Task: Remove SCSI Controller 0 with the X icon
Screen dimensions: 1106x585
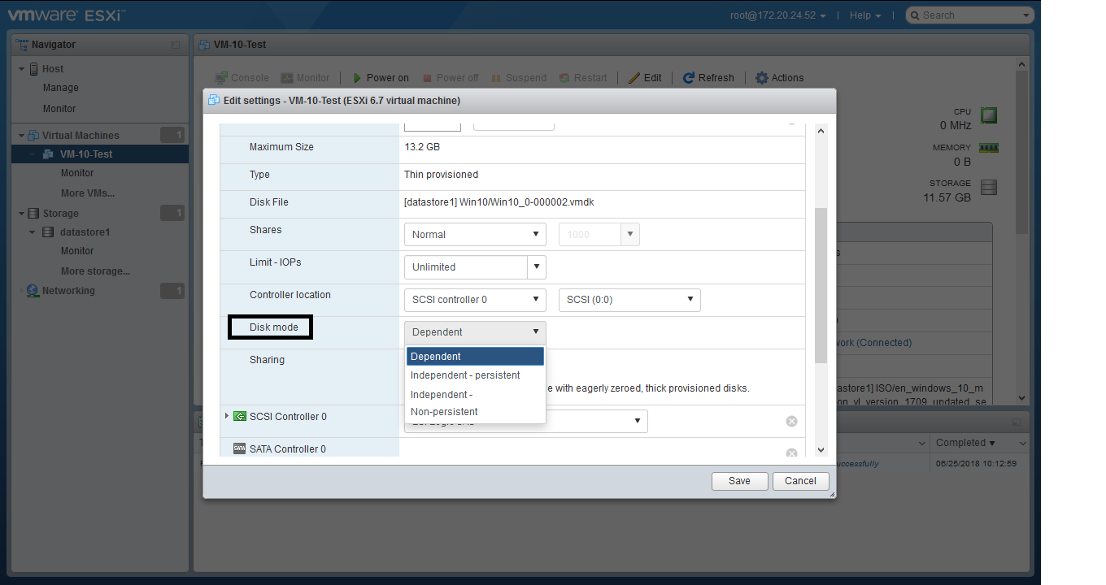Action: [x=791, y=421]
